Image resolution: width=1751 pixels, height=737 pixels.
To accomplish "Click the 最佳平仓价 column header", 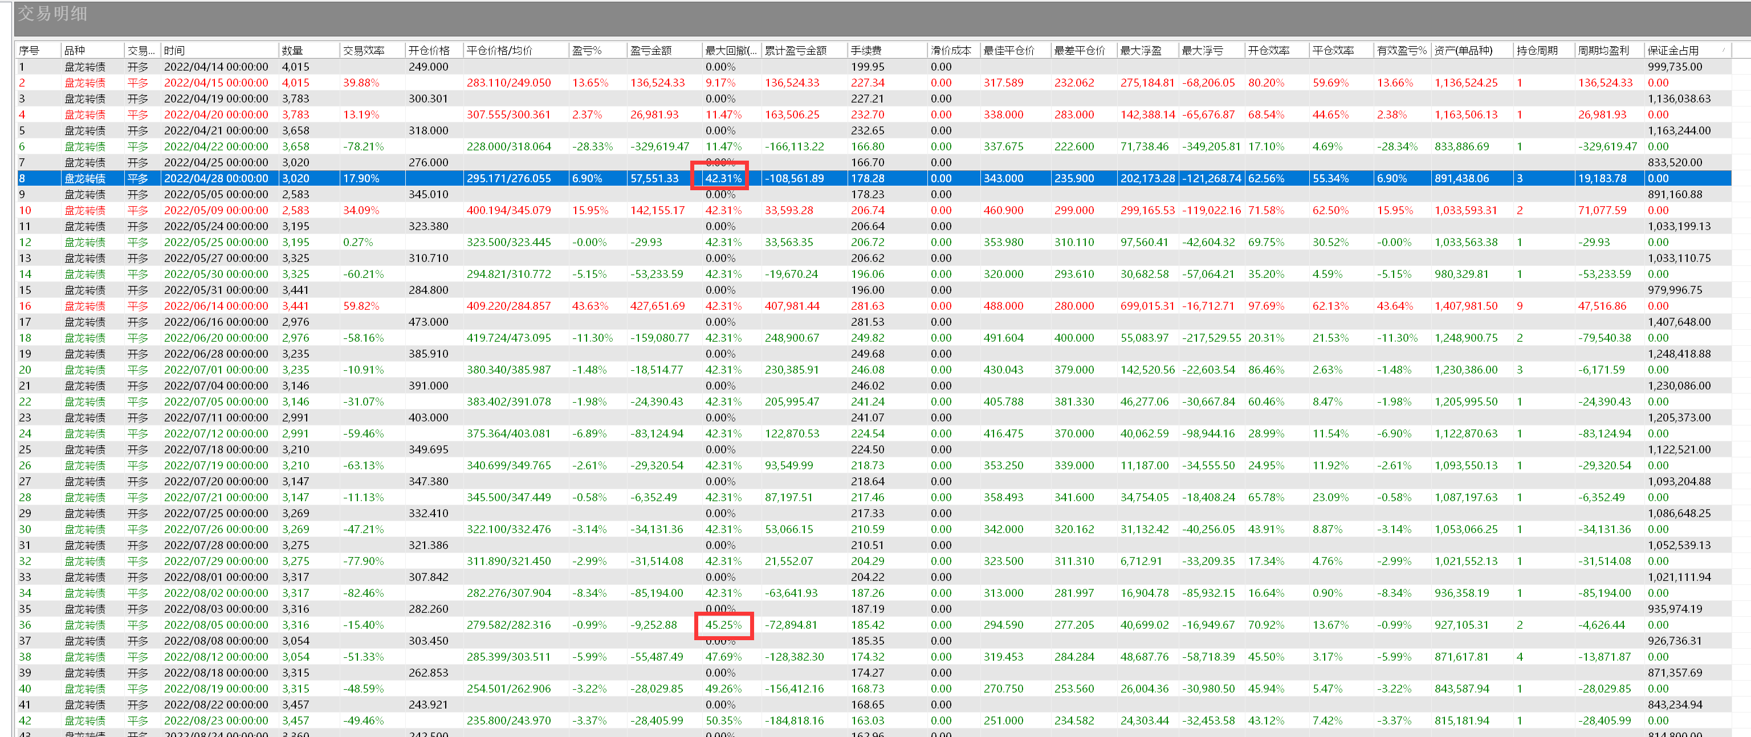I will tap(1016, 50).
